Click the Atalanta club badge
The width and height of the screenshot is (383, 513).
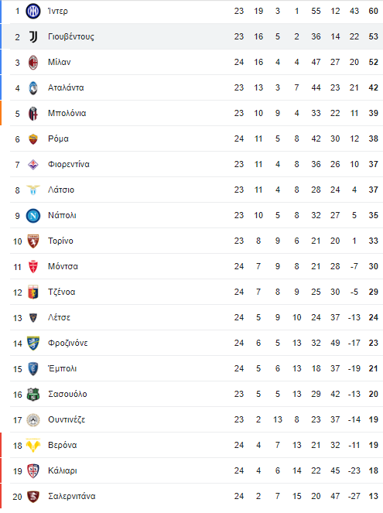click(33, 87)
